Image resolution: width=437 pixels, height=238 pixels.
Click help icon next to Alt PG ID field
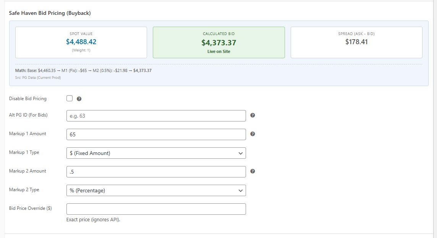pyautogui.click(x=252, y=115)
